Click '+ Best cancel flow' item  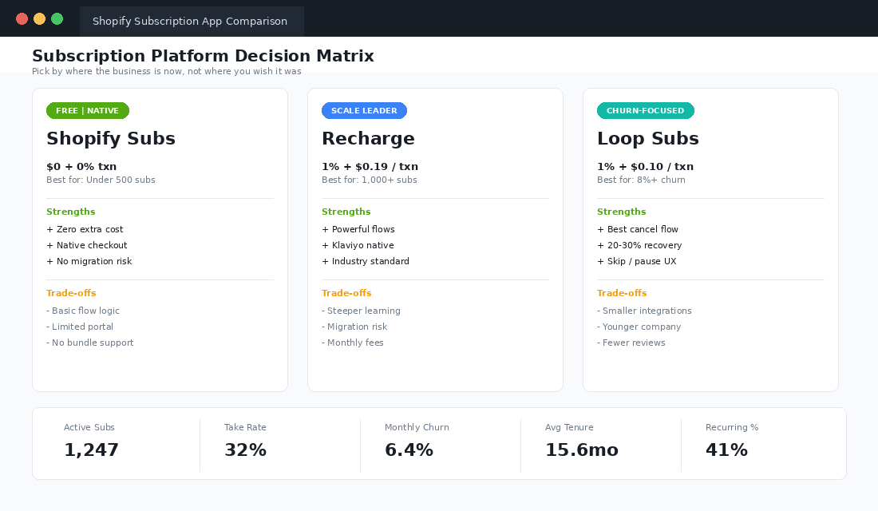pos(638,229)
